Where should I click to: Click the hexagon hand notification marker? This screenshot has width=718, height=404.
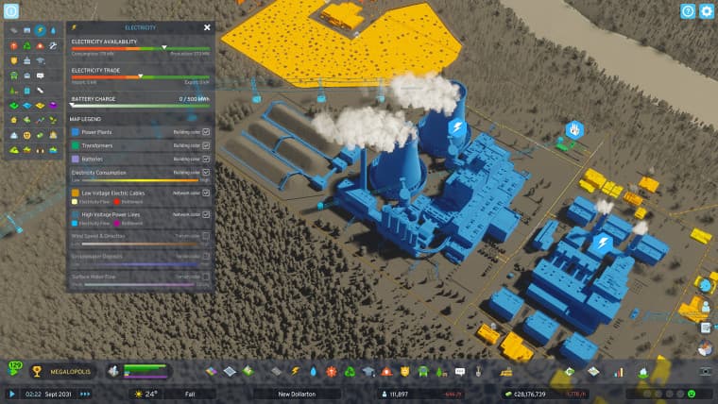tap(574, 130)
